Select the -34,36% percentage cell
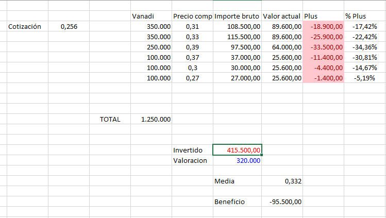Viewport: 386px width, 218px height. [x=364, y=47]
